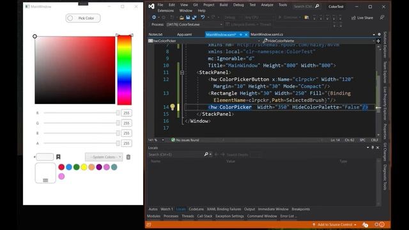Switch to the App.xaml tab

coord(185,34)
